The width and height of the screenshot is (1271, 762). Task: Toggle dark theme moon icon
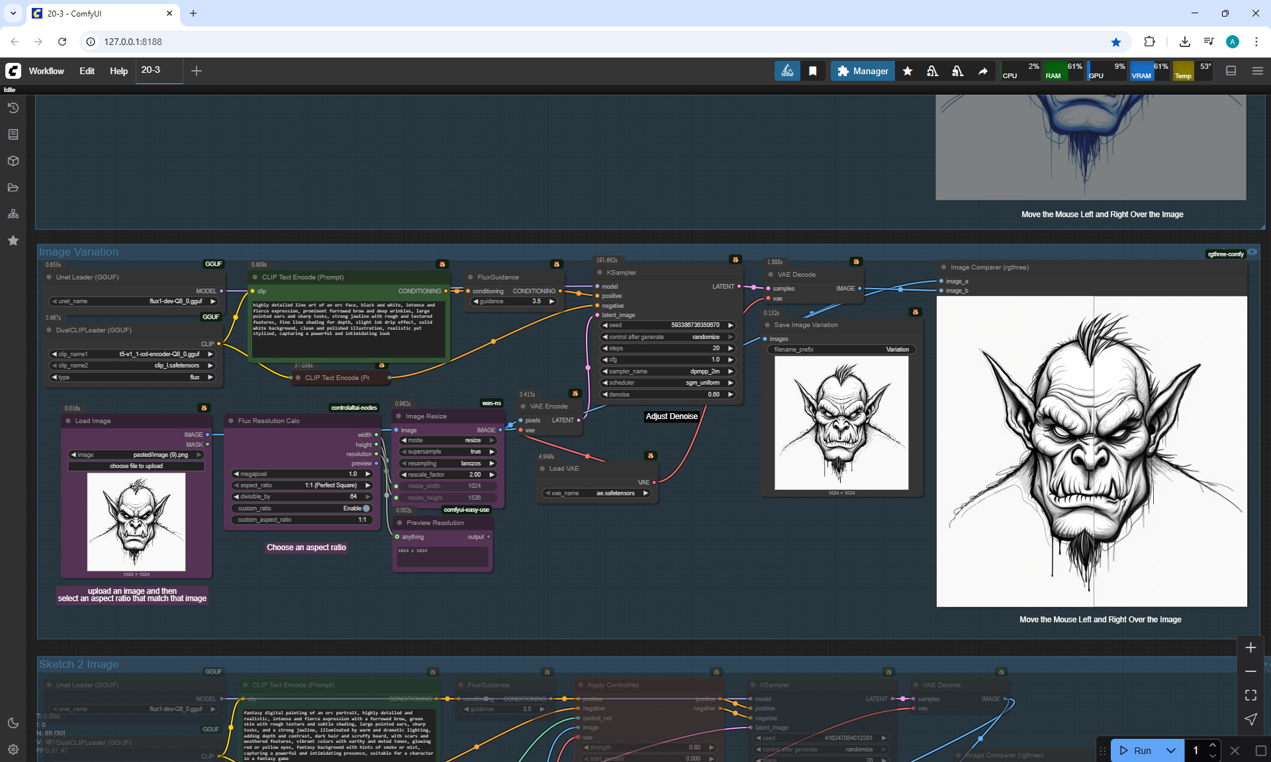click(x=13, y=723)
